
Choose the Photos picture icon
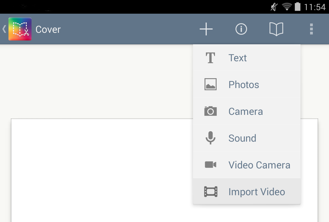tap(211, 84)
